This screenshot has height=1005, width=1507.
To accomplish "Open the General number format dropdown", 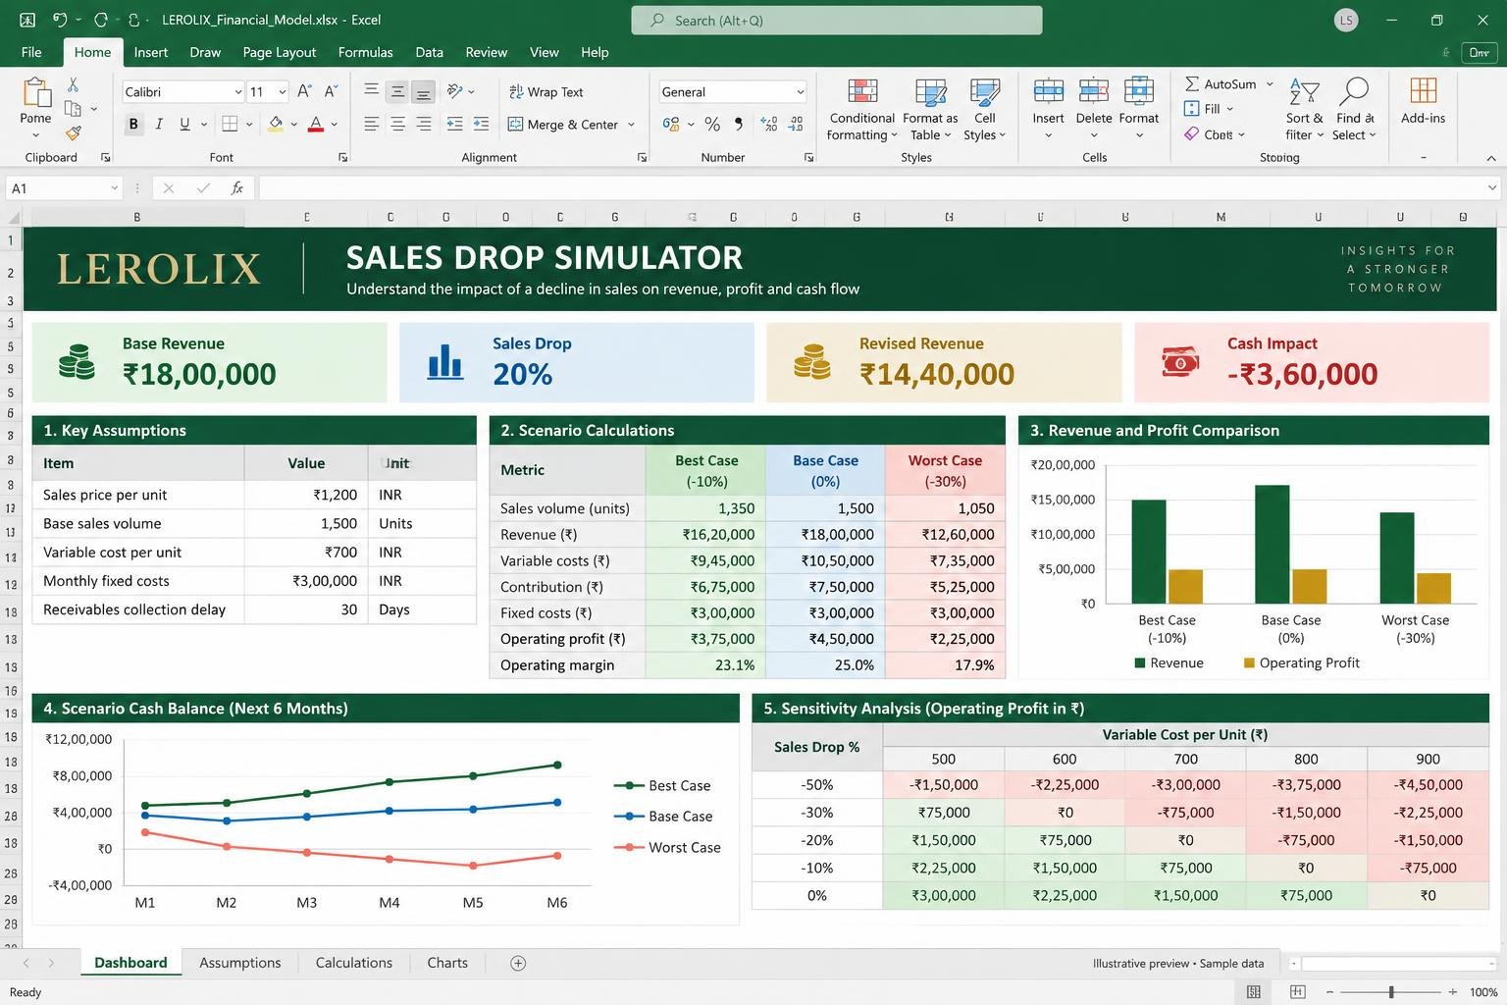I will point(800,91).
